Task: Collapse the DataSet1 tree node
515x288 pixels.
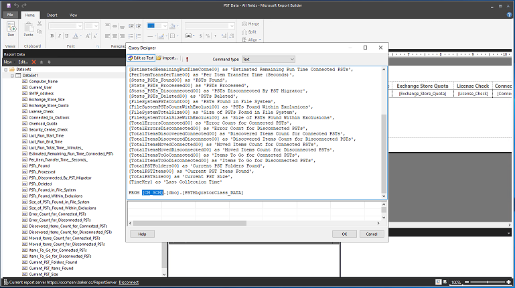Action: tap(12, 76)
